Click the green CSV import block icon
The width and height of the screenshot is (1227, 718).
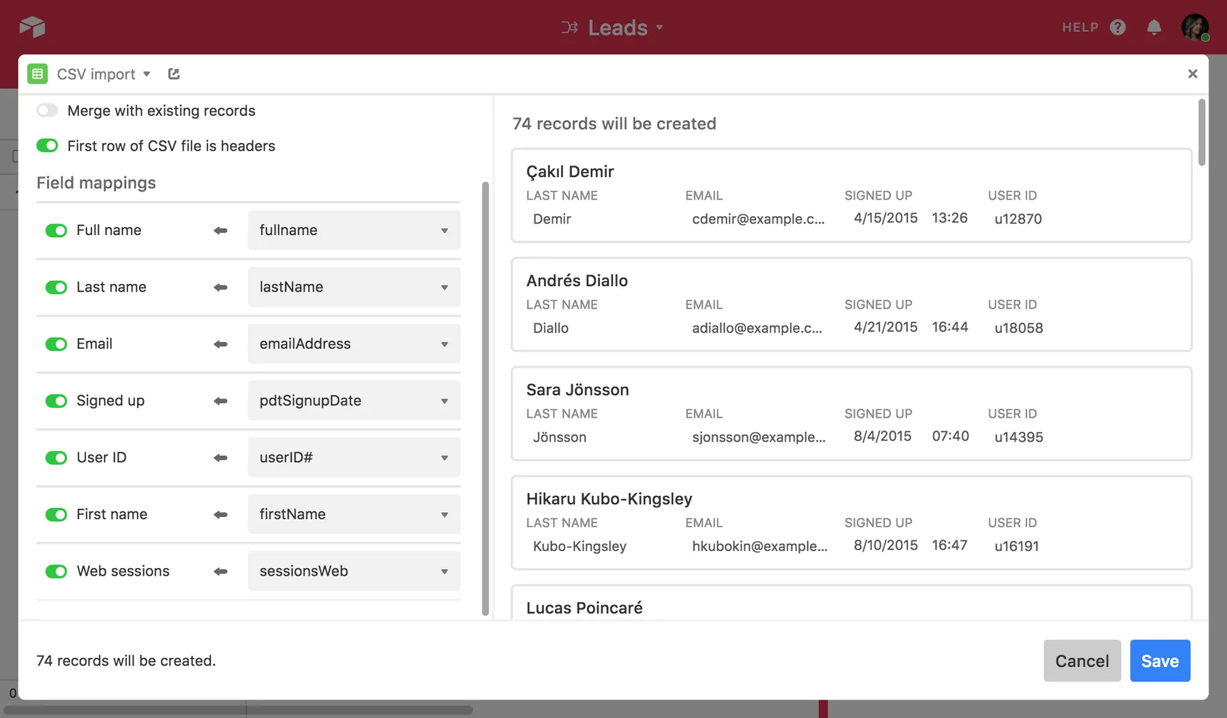[37, 74]
